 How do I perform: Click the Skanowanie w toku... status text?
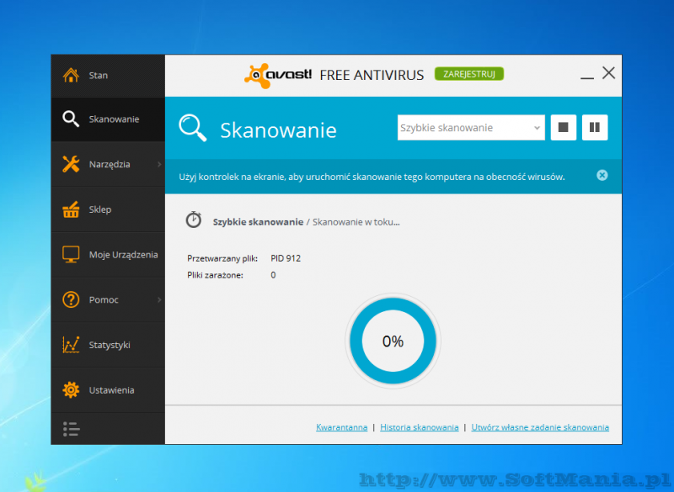(356, 222)
